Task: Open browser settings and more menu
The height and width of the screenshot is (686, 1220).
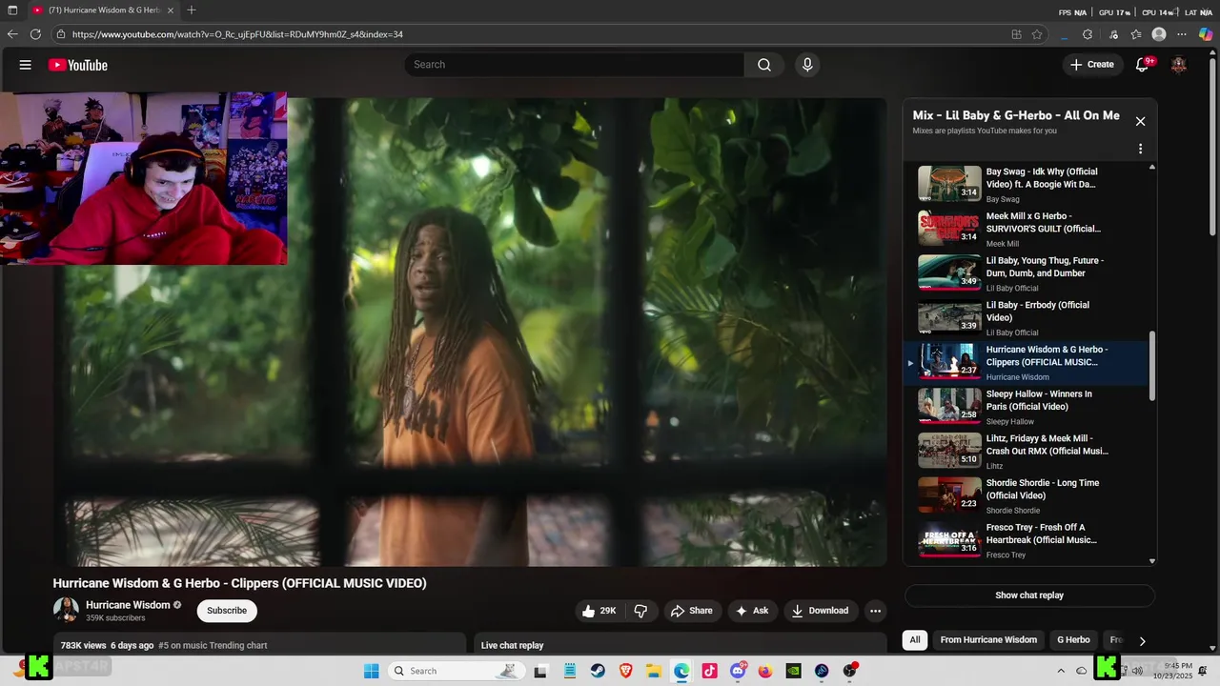Action: coord(1183,34)
